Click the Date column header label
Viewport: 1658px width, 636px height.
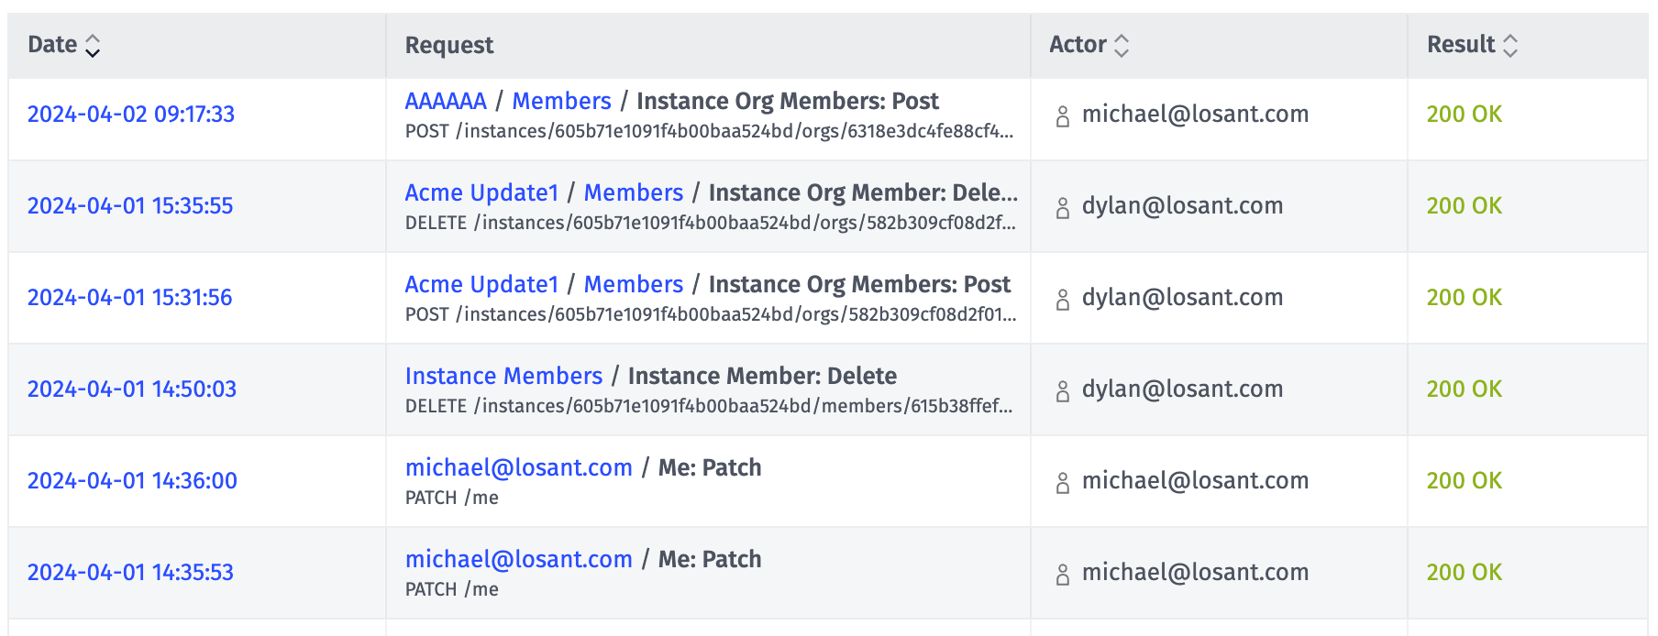pos(52,44)
